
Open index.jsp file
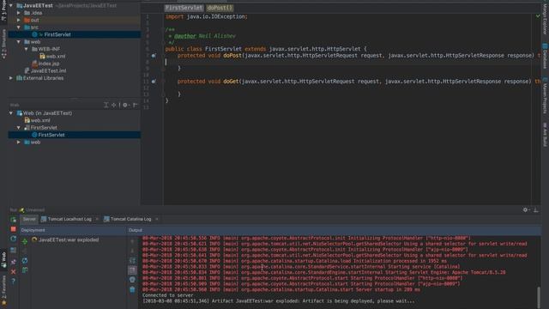[x=45, y=64]
